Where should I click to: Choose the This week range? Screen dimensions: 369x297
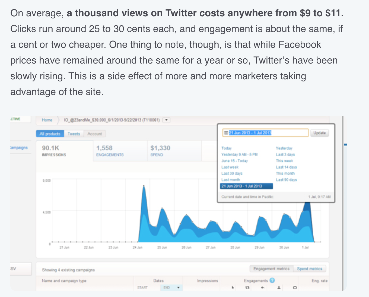[x=284, y=161]
